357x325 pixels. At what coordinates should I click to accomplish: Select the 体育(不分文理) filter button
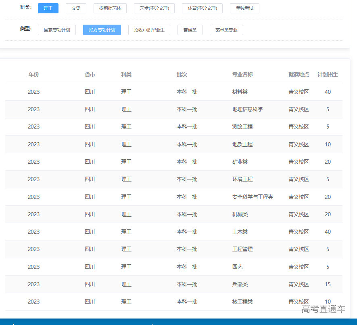pyautogui.click(x=202, y=8)
